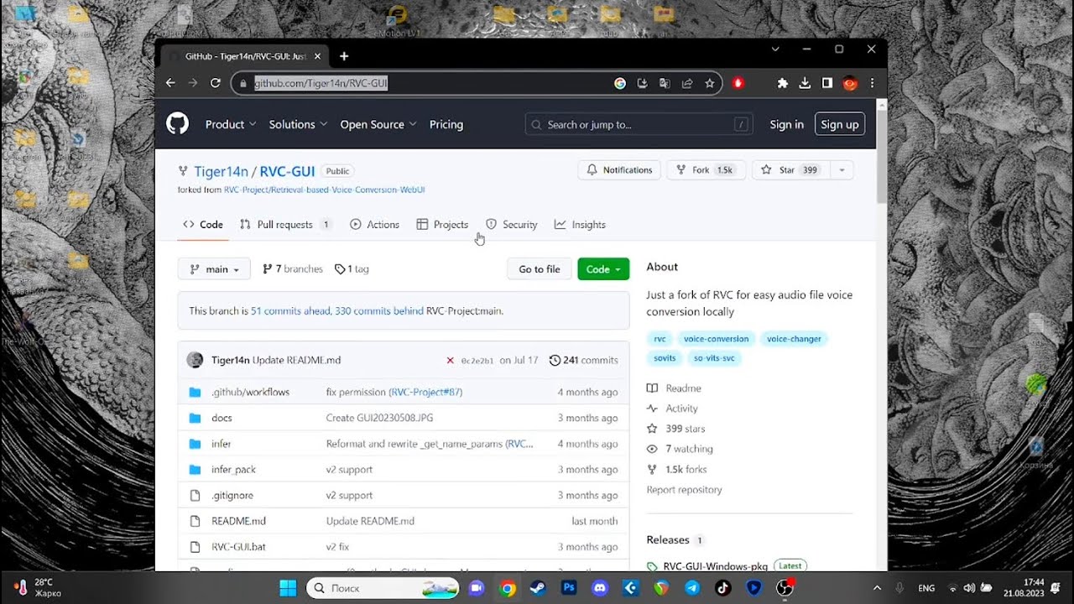Viewport: 1074px width, 604px height.
Task: Switch to the Insights tab
Action: (580, 225)
